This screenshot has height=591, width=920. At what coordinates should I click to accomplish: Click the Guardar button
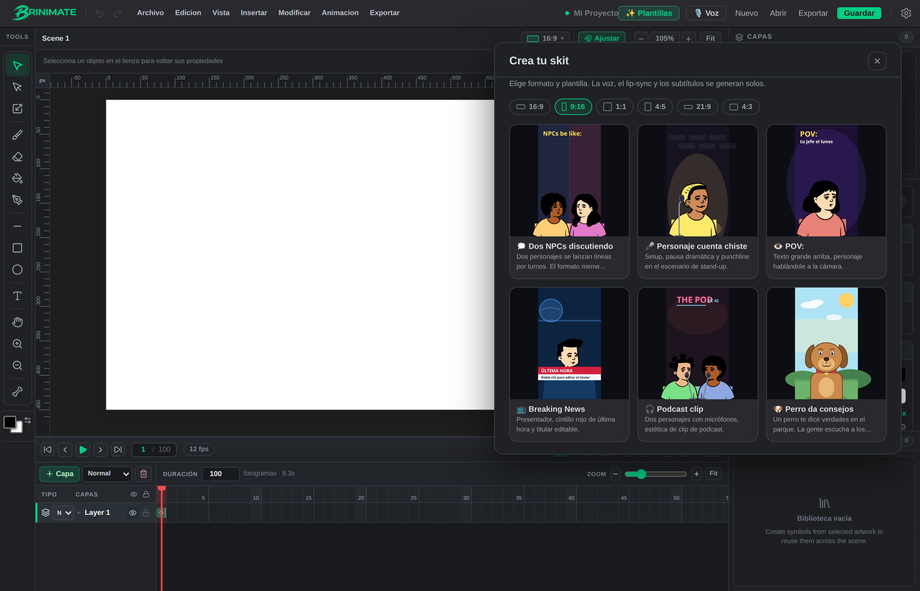[x=859, y=13]
